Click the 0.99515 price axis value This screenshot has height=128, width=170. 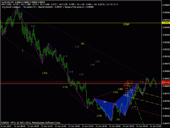[166, 20]
